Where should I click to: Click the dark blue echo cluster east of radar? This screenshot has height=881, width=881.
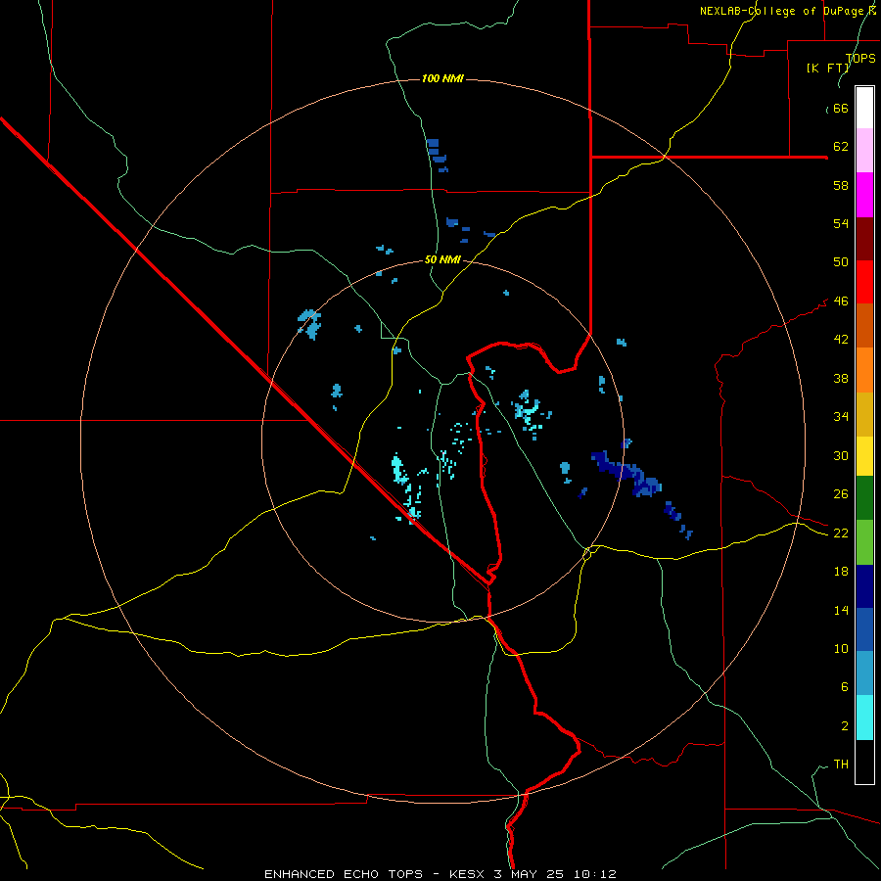pyautogui.click(x=628, y=473)
